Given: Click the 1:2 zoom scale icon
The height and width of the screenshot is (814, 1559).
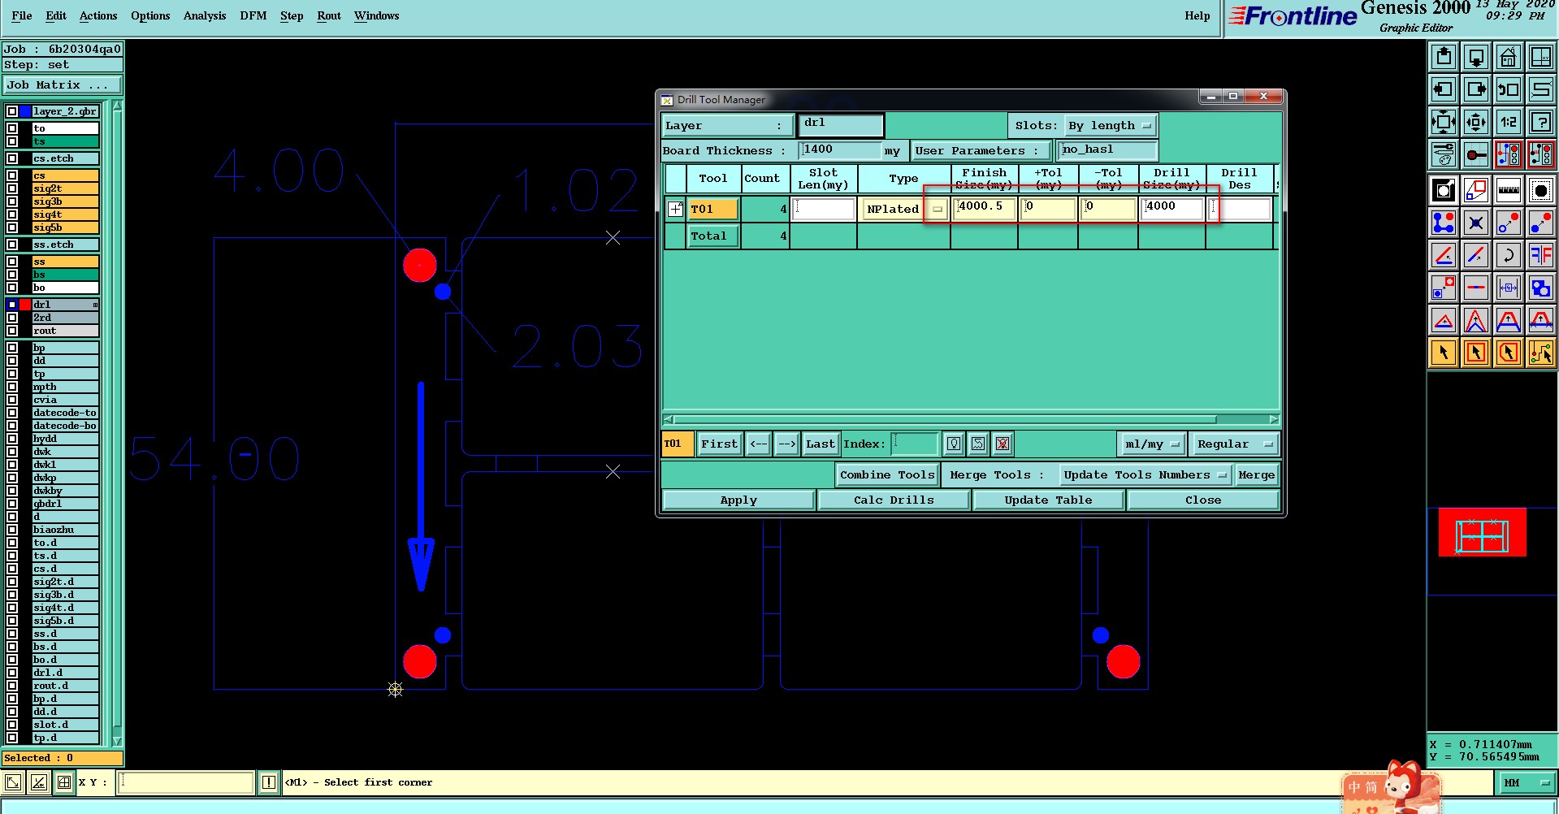Looking at the screenshot, I should (x=1509, y=122).
